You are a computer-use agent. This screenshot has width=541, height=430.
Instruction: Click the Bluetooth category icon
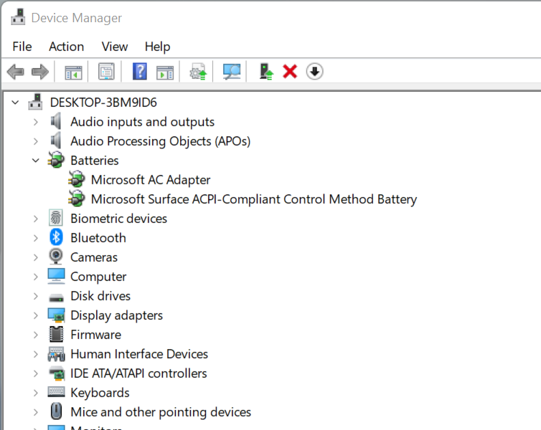[x=56, y=238]
